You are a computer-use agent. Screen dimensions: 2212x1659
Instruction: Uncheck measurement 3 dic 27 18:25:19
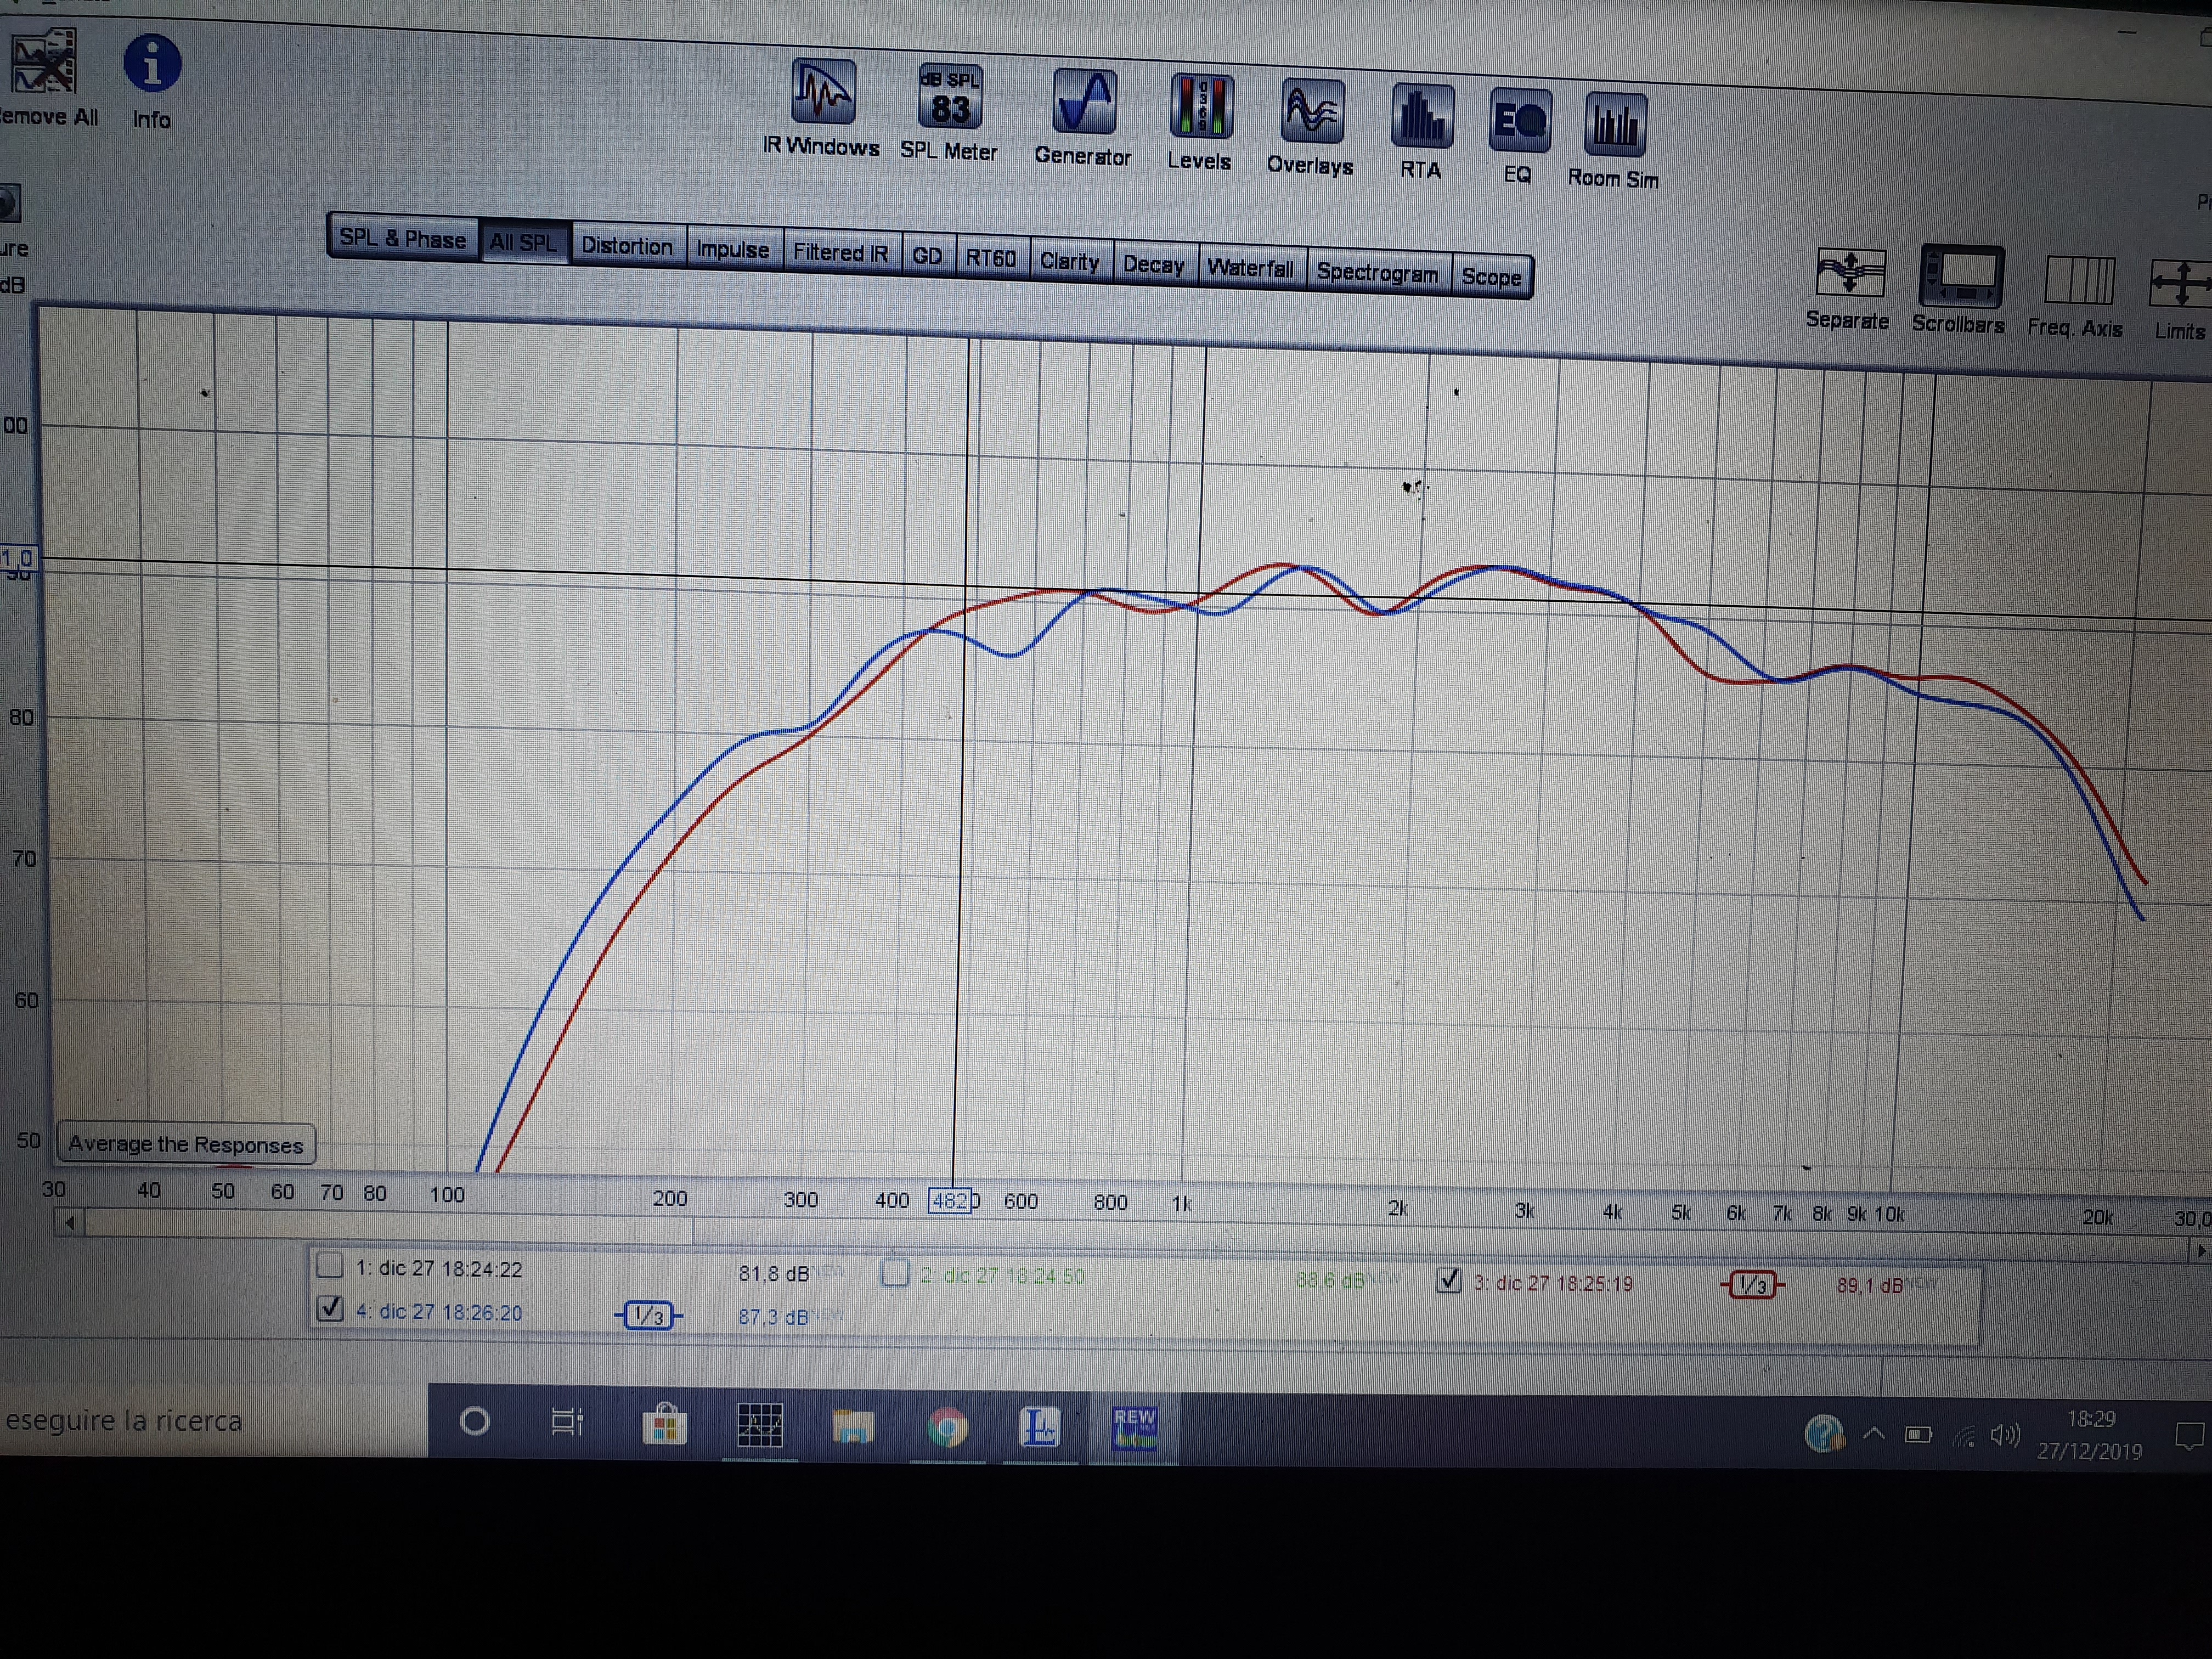[1448, 1280]
